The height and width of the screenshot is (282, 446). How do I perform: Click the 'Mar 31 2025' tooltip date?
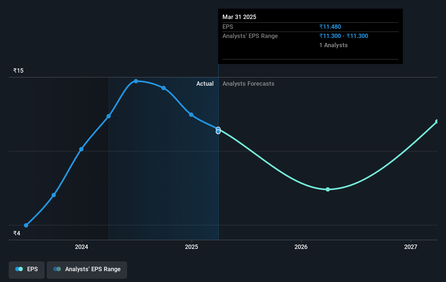[239, 17]
